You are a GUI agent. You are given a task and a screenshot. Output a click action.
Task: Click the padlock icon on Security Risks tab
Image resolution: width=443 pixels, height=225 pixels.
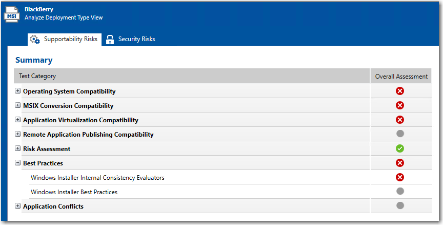click(x=110, y=40)
